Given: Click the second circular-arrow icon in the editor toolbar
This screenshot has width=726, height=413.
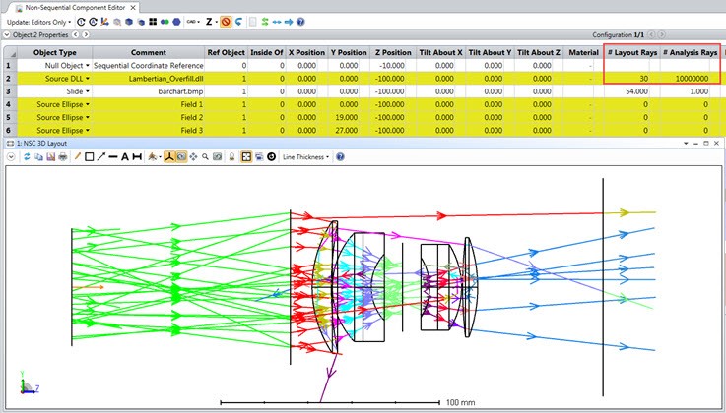Looking at the screenshot, I should tap(93, 22).
